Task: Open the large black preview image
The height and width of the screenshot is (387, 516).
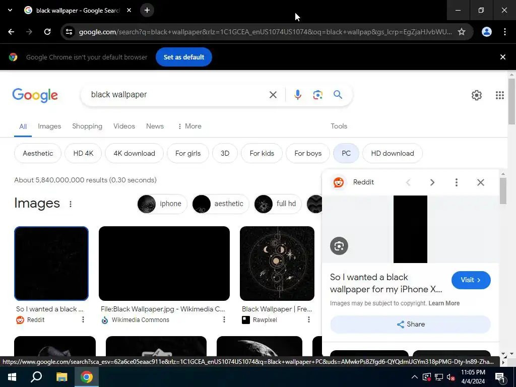Action: [410, 229]
